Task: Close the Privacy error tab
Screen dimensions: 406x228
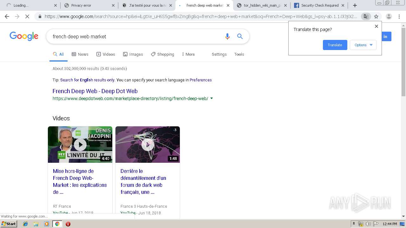Action: (x=114, y=5)
